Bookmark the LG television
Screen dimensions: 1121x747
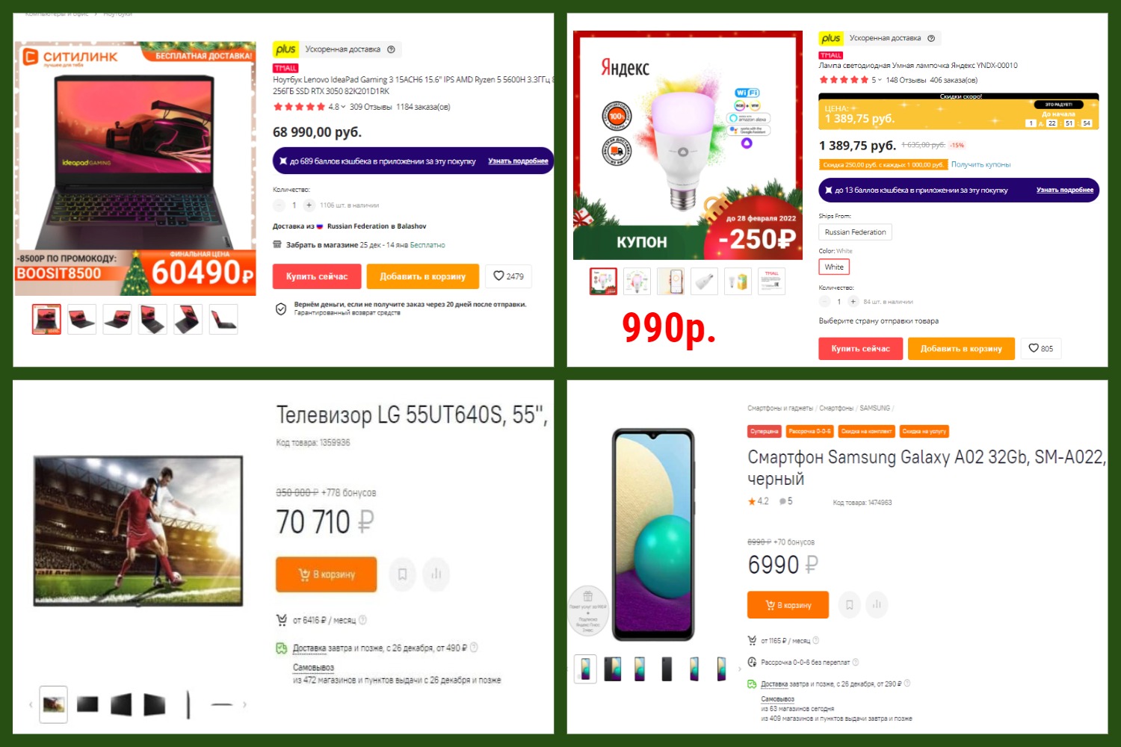[402, 574]
